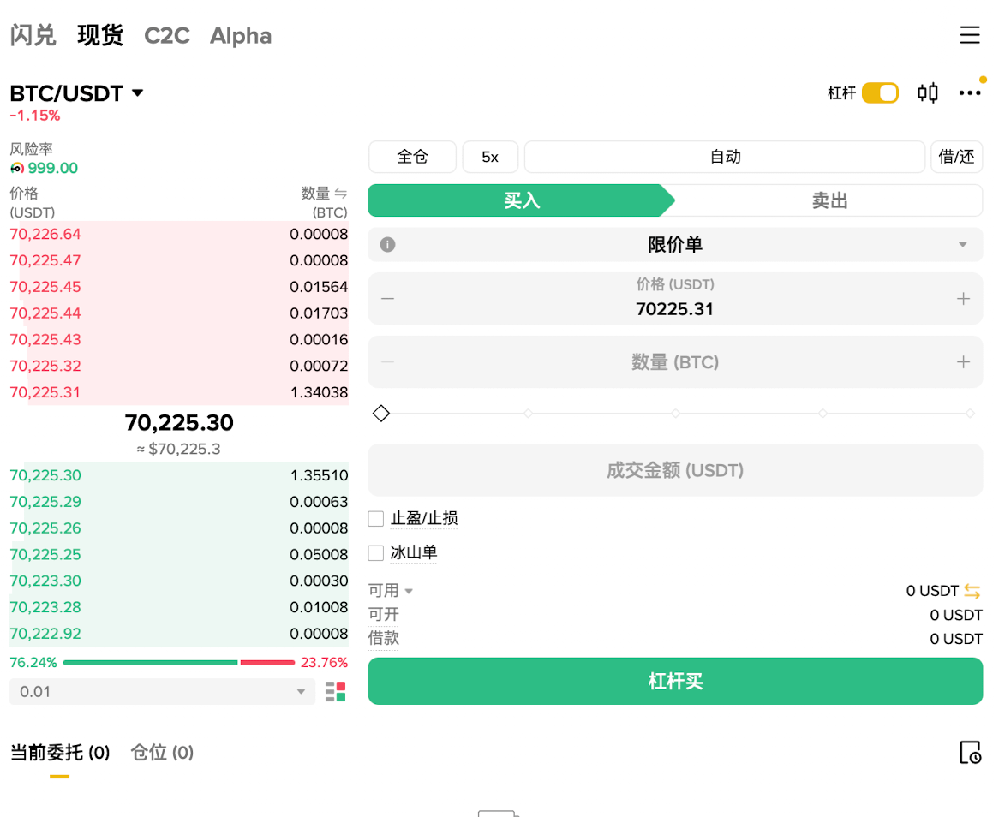Open the 卖出 sell tab

tap(827, 200)
